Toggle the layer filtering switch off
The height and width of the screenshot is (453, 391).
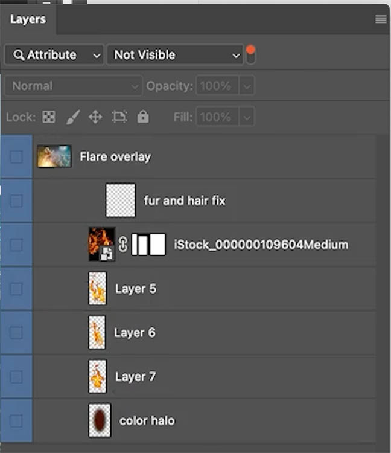click(x=251, y=54)
